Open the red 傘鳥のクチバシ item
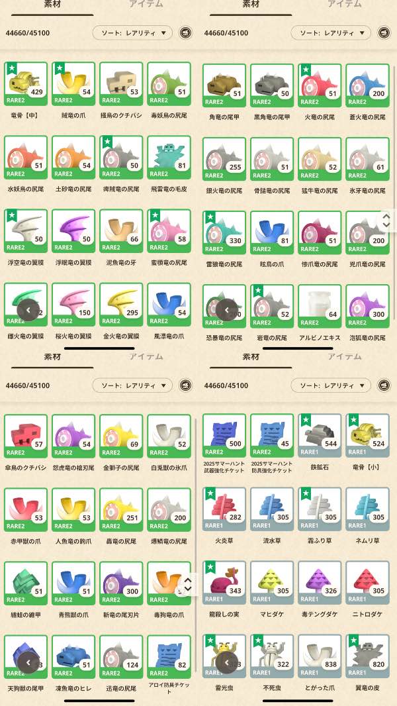397x706 pixels. click(26, 435)
